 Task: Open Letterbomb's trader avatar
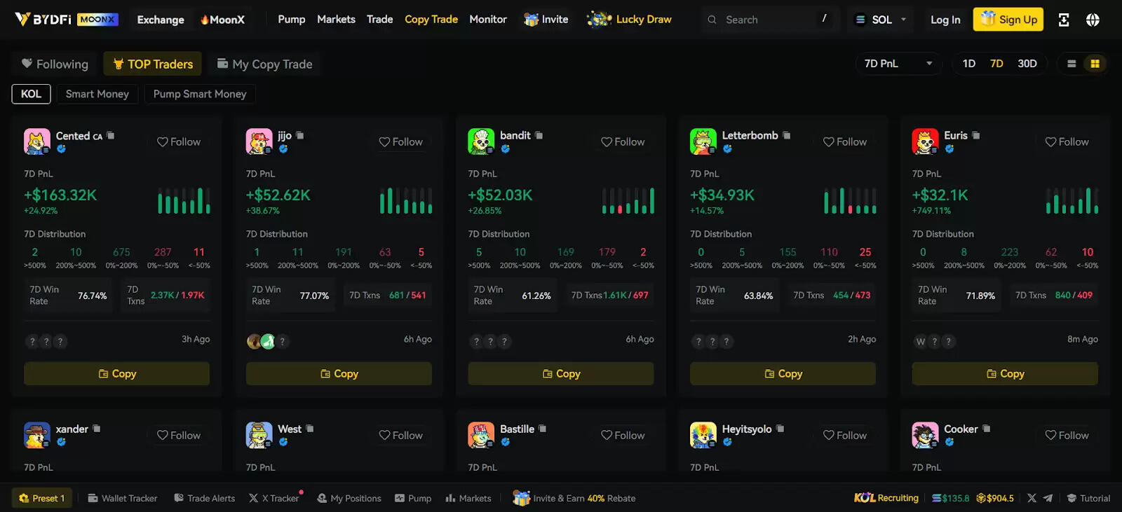[x=703, y=141]
